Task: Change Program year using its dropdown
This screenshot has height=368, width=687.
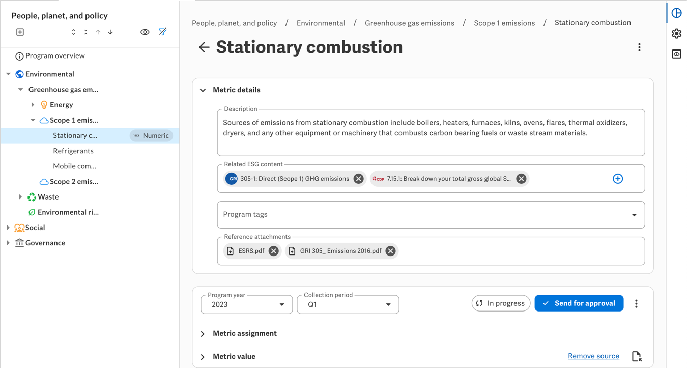Action: click(282, 304)
